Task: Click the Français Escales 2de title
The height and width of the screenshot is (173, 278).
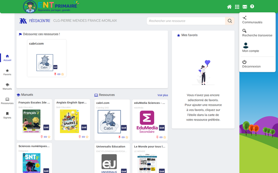Action: pyautogui.click(x=34, y=103)
